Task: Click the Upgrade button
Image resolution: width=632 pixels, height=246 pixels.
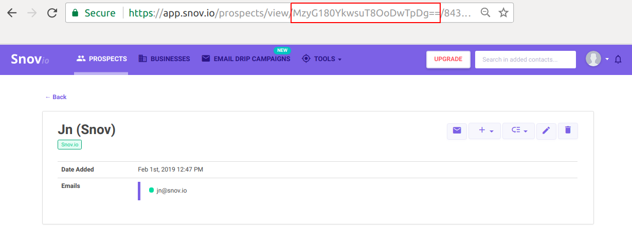Action: pos(448,60)
